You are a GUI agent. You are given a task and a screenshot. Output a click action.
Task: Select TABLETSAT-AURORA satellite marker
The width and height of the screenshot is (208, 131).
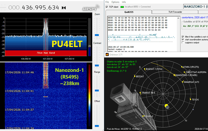184,72
